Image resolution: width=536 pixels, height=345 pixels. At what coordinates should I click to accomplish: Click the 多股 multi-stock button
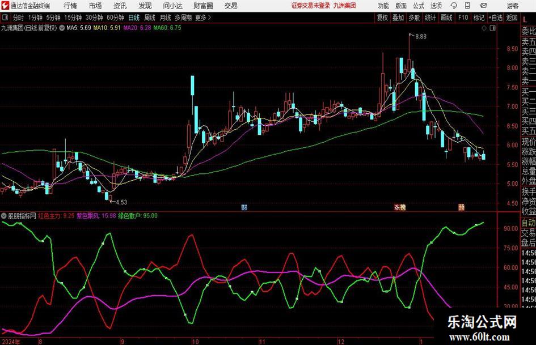(x=414, y=18)
